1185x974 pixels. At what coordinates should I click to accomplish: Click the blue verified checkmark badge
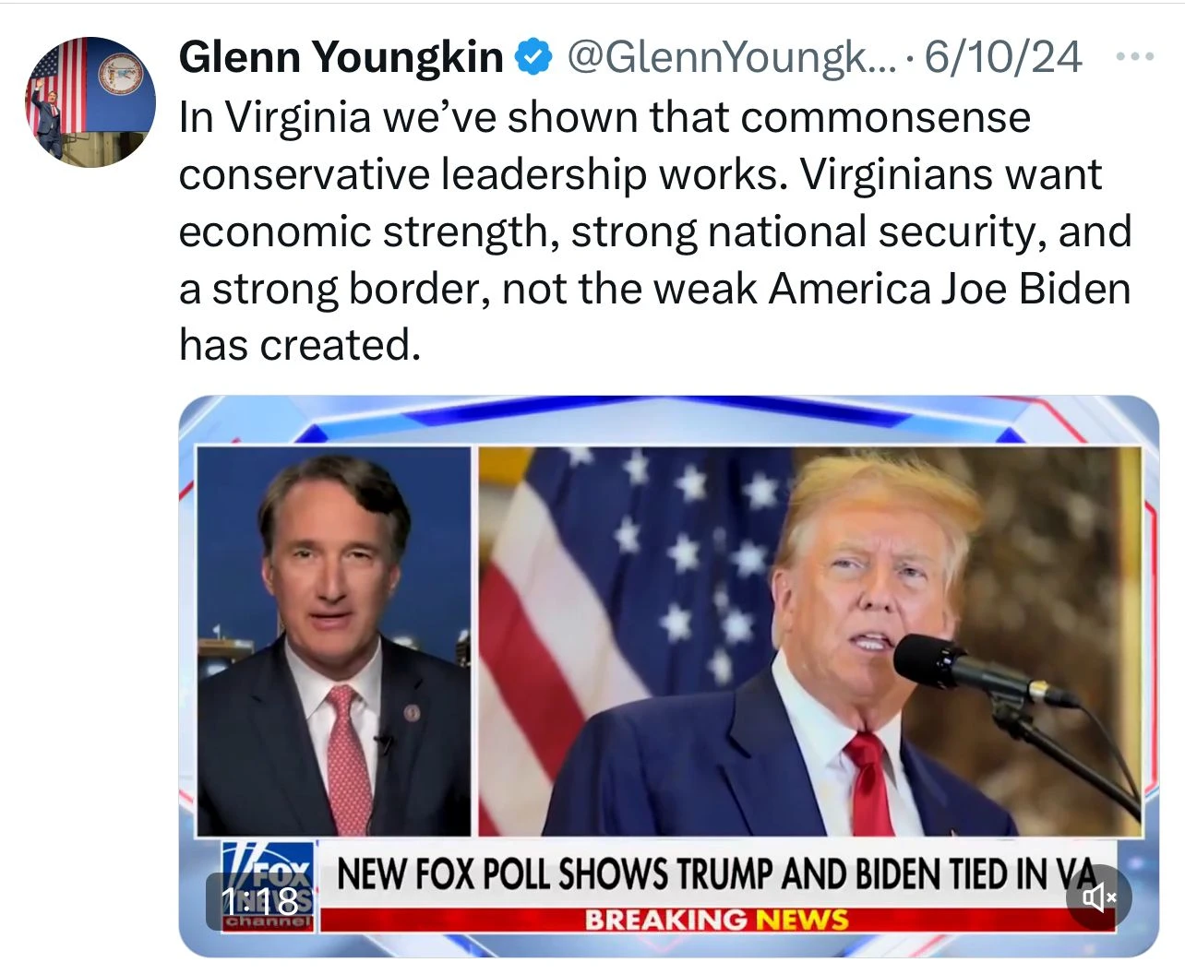(x=533, y=57)
